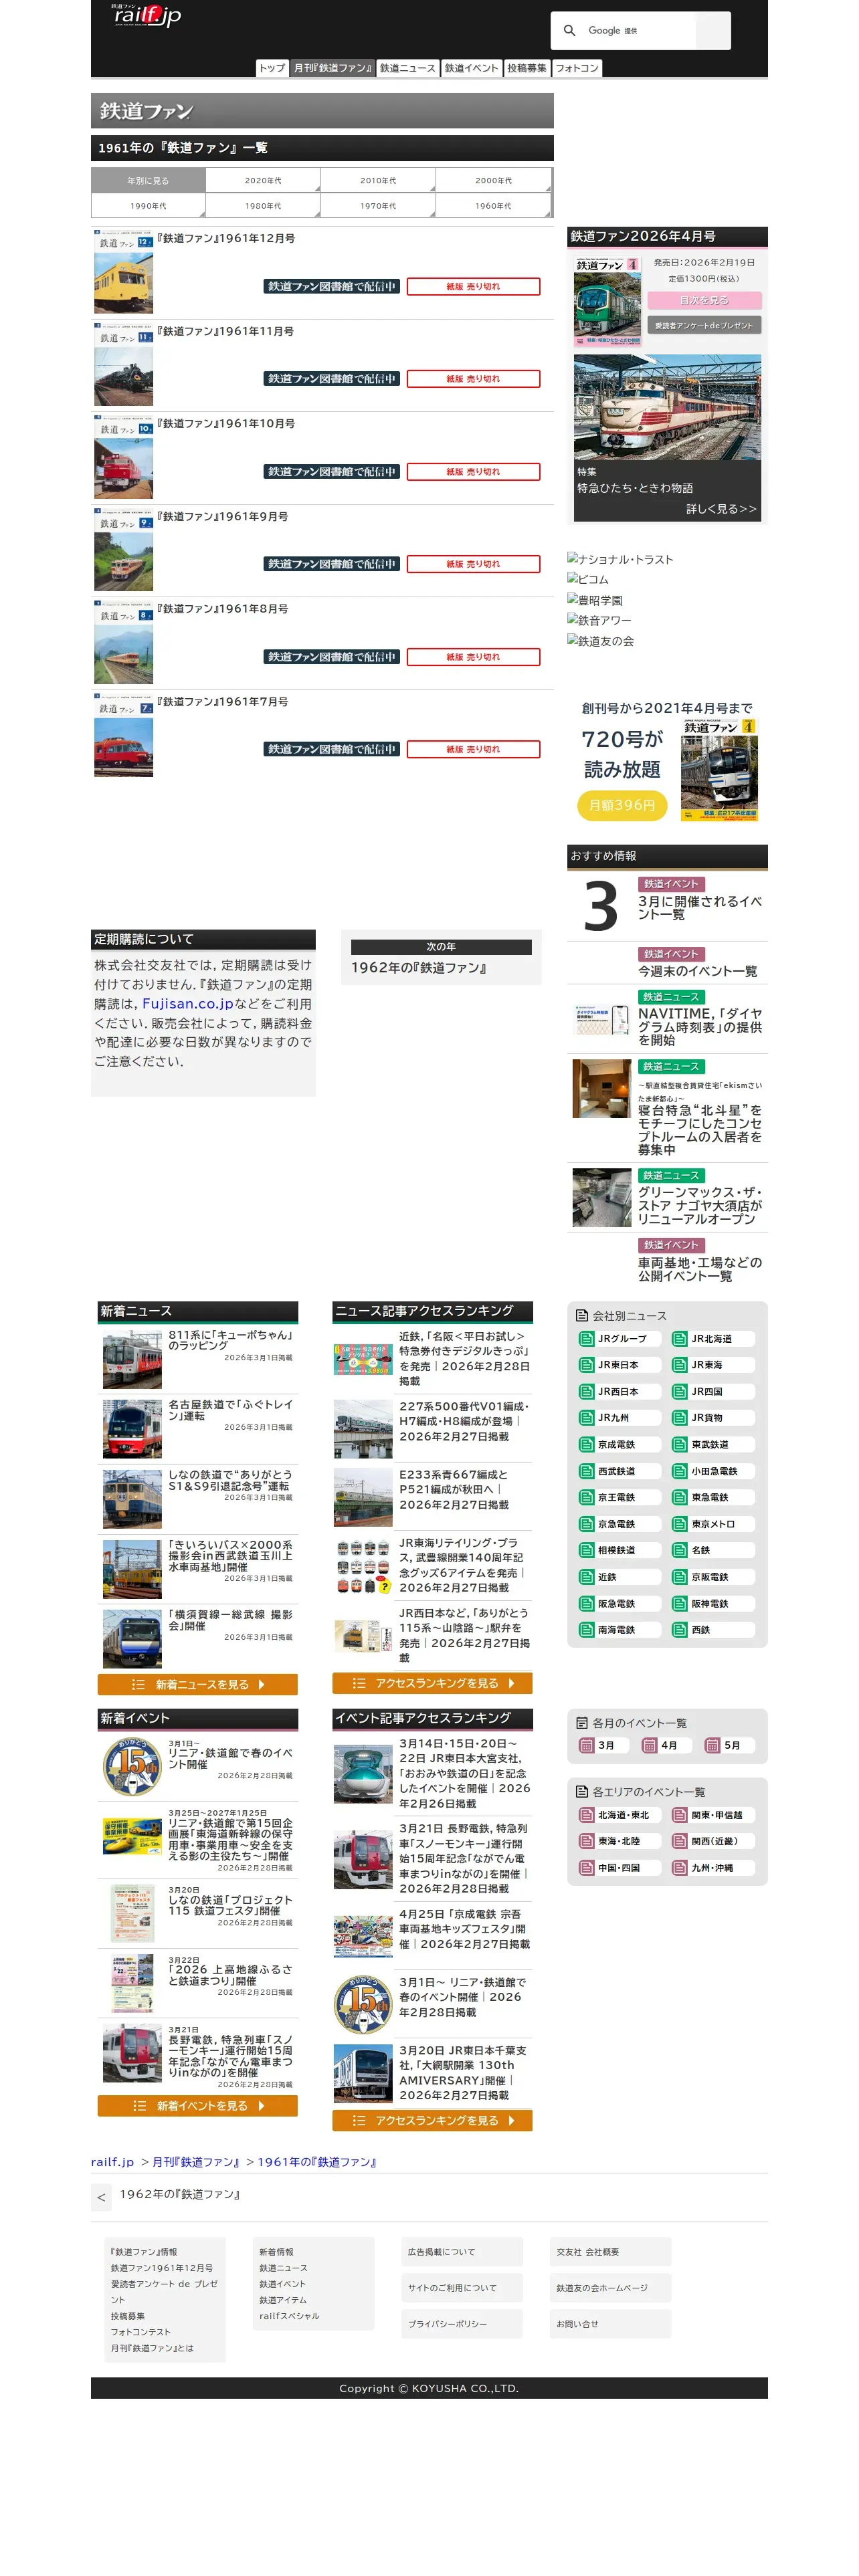859x2576 pixels.
Task: Select the 1990年代 year tab
Action: tap(148, 206)
